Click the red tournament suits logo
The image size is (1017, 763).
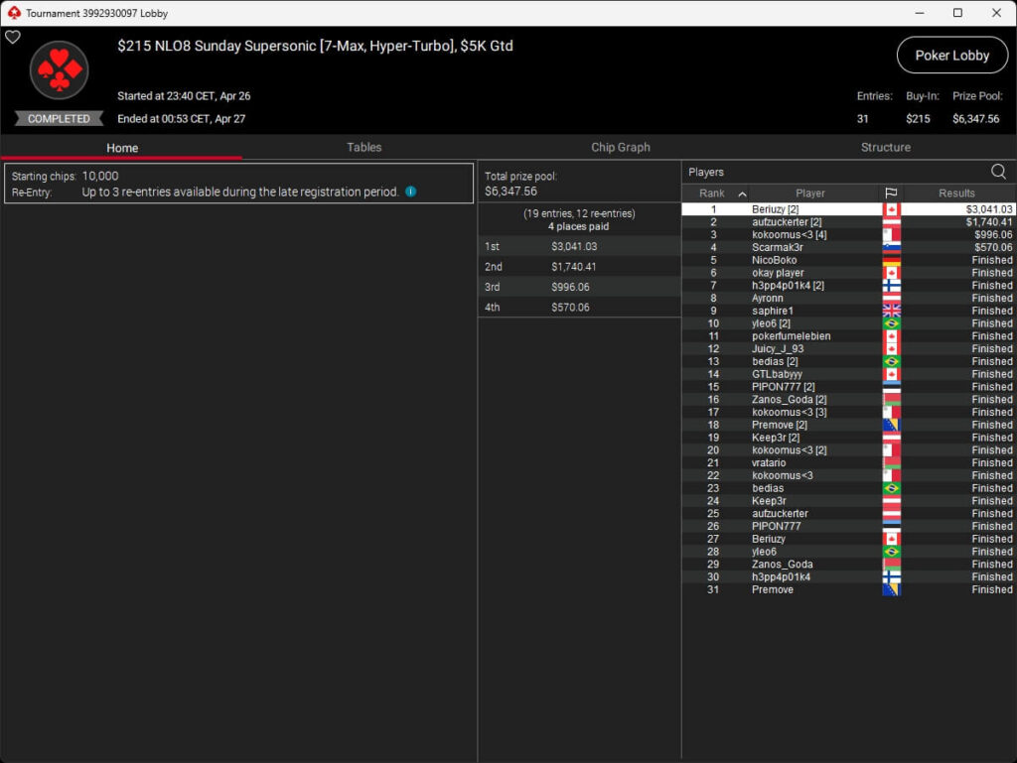(60, 70)
